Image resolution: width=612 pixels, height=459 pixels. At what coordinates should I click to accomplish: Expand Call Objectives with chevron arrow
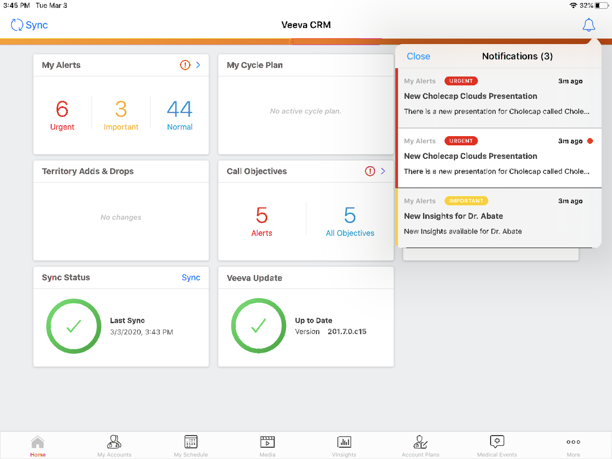click(x=383, y=171)
